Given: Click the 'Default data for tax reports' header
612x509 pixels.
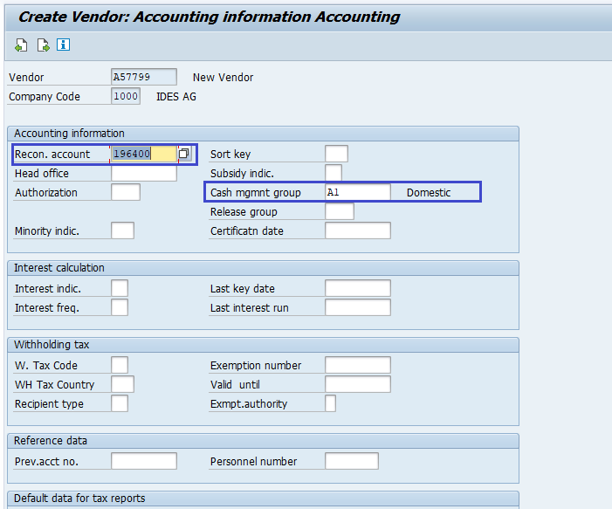Looking at the screenshot, I should 79,499.
